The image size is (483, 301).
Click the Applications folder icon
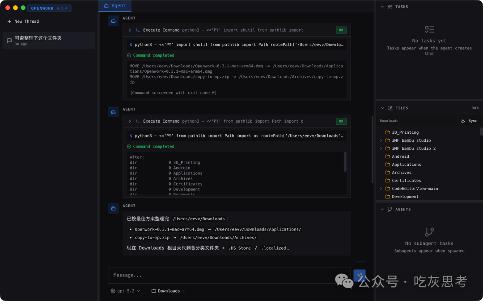point(388,164)
